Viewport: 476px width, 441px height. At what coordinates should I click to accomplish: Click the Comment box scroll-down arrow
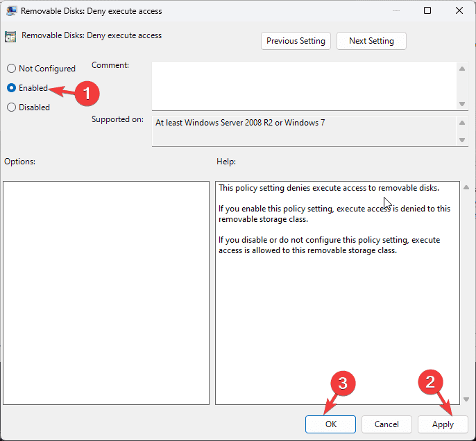(462, 104)
